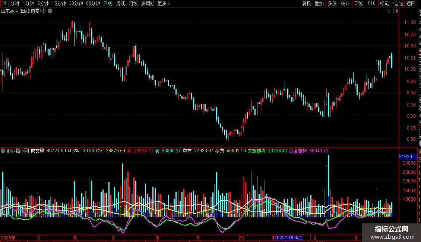Click the 2025/11/04 date marker on timeline
This screenshot has width=421, height=242.
tap(288, 238)
